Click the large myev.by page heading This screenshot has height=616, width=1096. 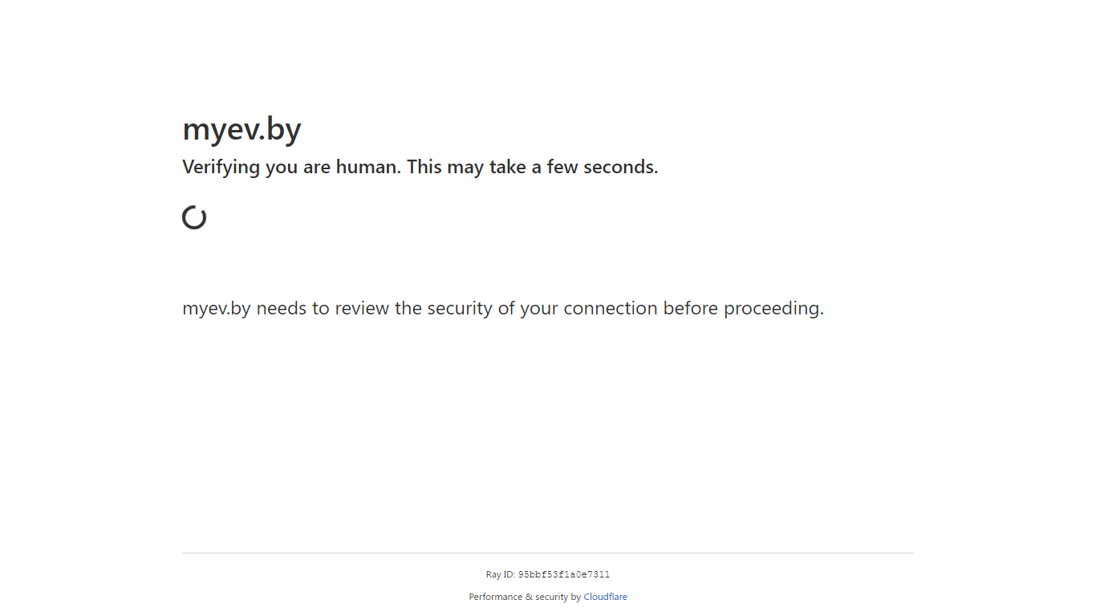point(242,129)
